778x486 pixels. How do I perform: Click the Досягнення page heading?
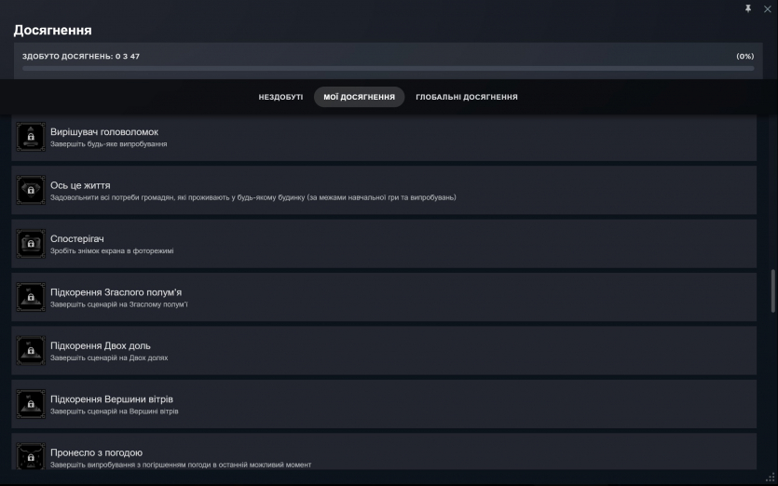pyautogui.click(x=52, y=31)
